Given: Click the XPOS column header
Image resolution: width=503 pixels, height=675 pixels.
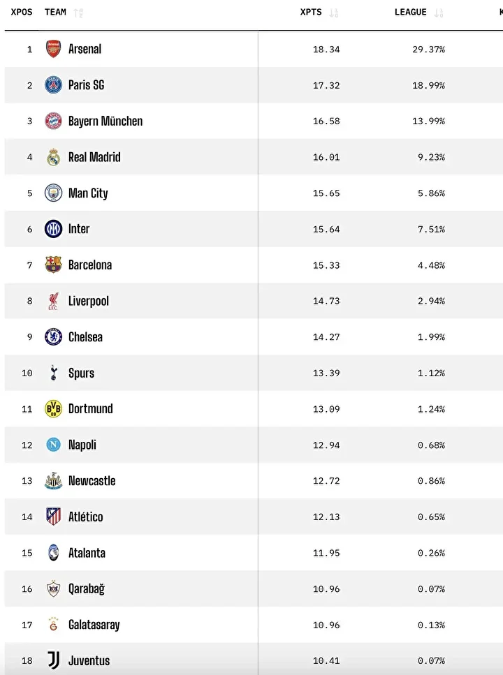Looking at the screenshot, I should 22,13.
